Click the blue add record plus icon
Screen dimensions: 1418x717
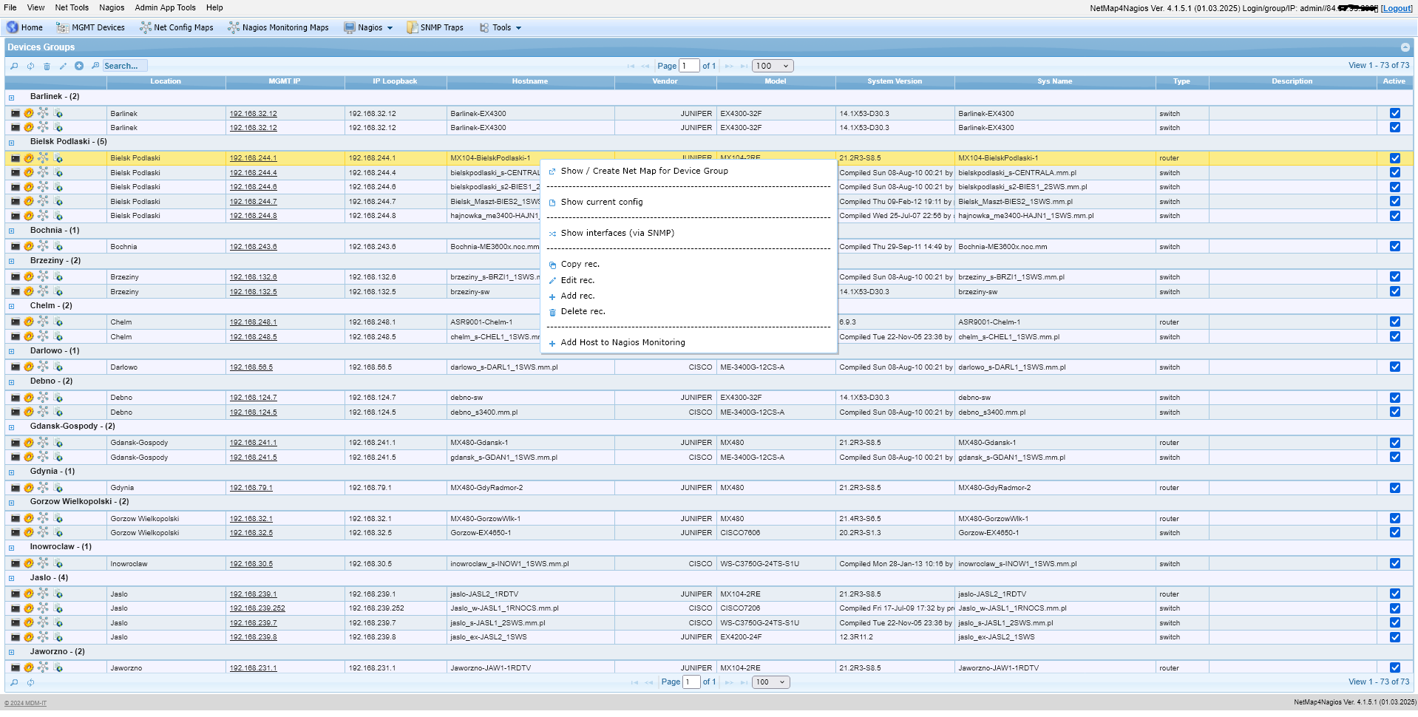point(79,66)
